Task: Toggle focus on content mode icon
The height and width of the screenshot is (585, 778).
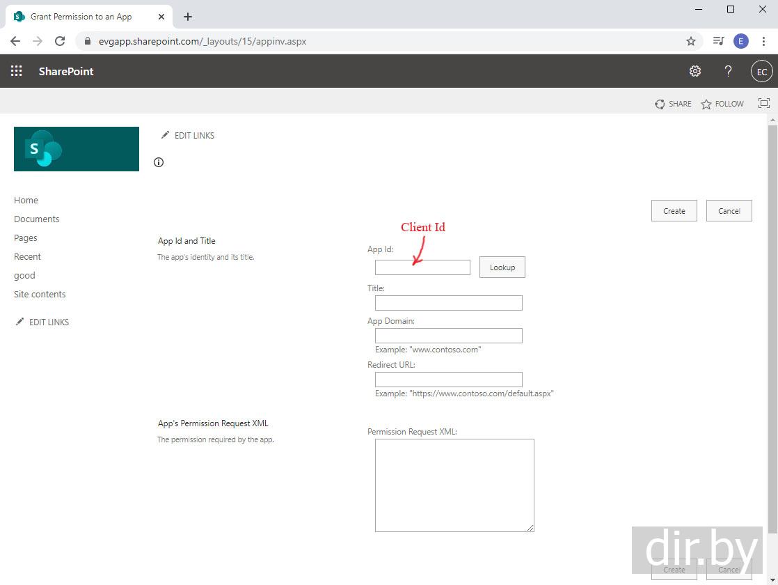Action: tap(763, 103)
